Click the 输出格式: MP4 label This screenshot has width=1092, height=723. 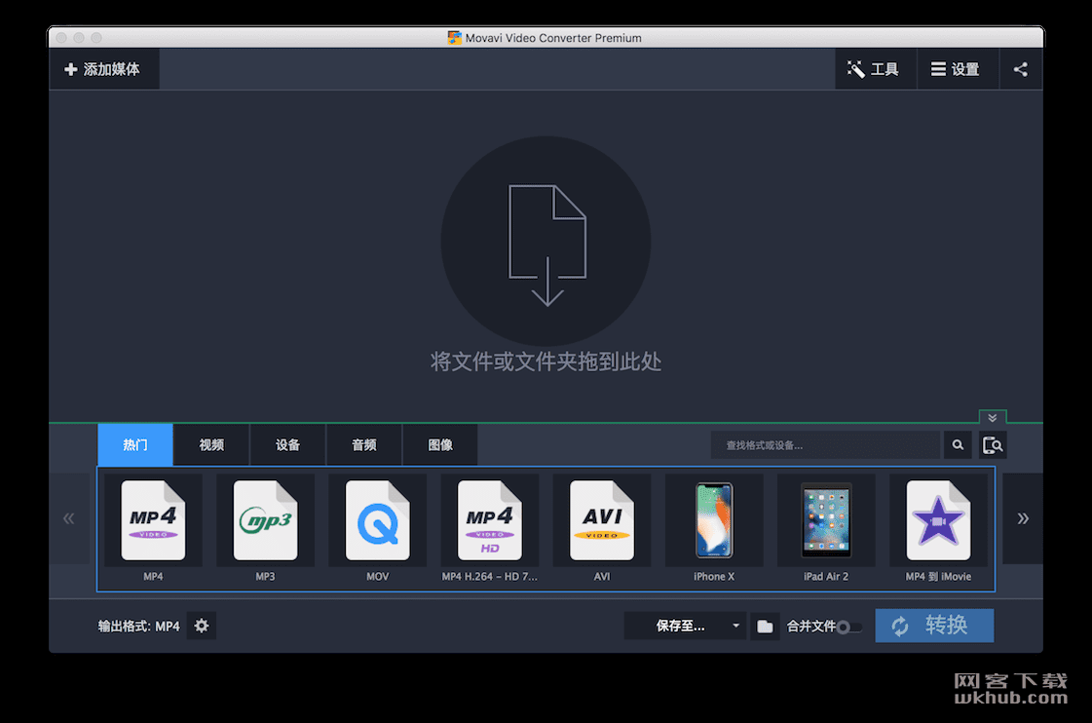tap(138, 627)
